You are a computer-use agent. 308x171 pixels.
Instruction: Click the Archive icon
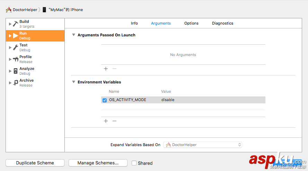[x=16, y=83]
